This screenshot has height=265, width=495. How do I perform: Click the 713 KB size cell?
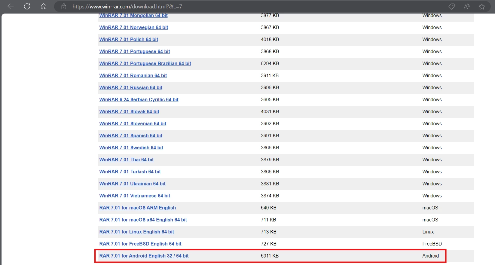[268, 232]
